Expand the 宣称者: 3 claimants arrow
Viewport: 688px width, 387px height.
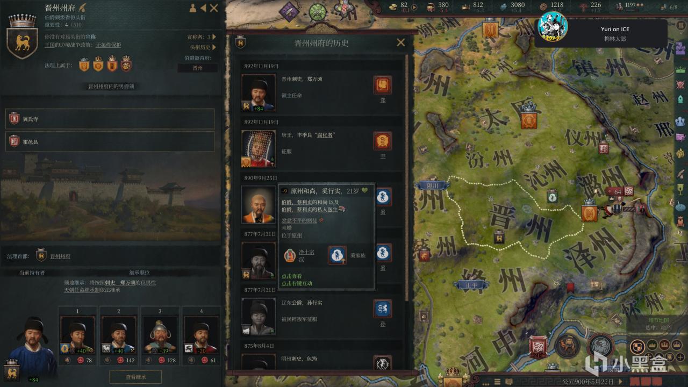click(x=214, y=37)
